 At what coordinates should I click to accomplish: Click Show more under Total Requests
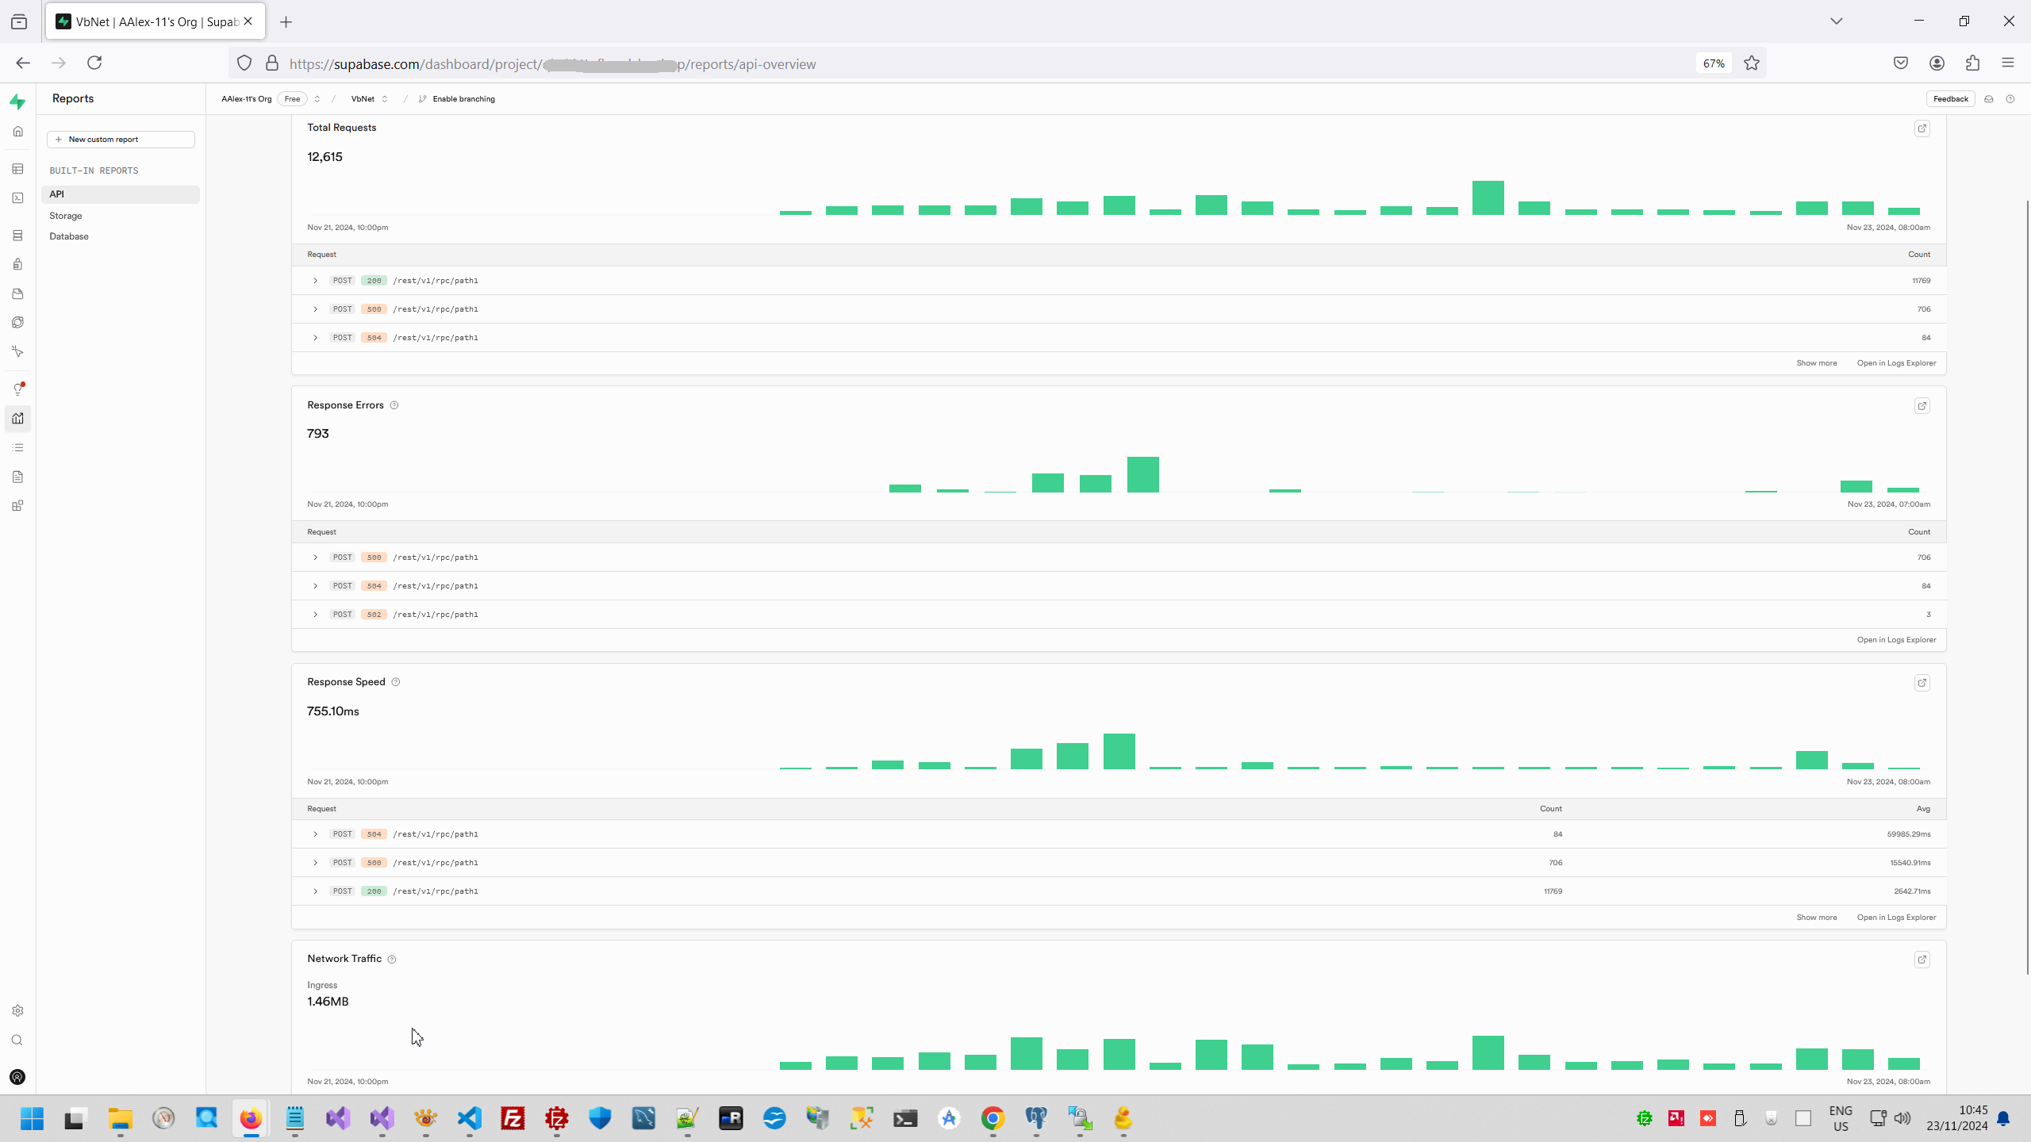pos(1816,363)
